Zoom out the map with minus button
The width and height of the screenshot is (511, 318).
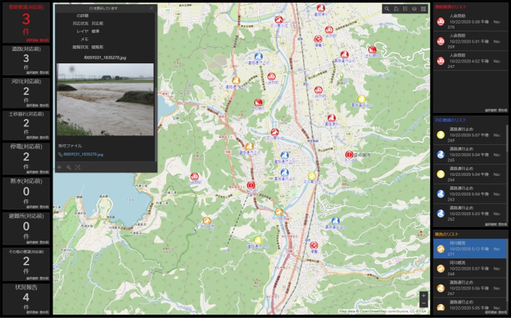(423, 303)
